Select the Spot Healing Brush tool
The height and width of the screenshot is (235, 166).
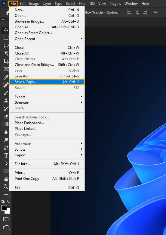pyautogui.click(x=6, y=85)
